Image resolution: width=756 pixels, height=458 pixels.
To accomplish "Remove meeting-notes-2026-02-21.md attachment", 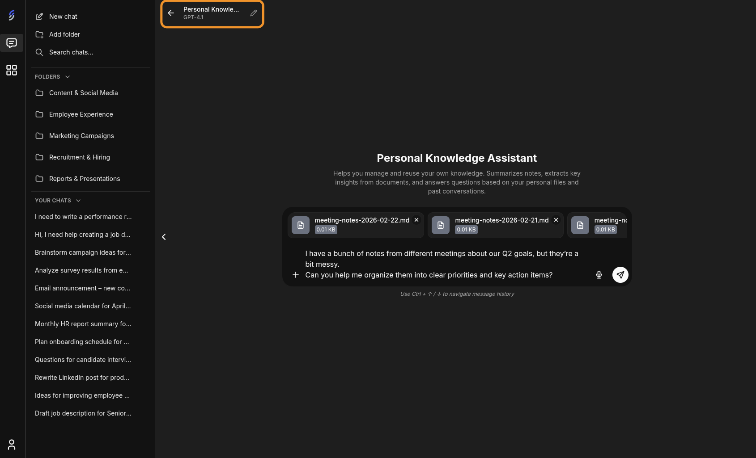I will coord(556,220).
